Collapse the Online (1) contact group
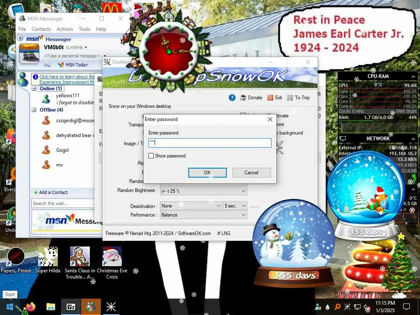The width and height of the screenshot is (420, 315). tap(34, 89)
